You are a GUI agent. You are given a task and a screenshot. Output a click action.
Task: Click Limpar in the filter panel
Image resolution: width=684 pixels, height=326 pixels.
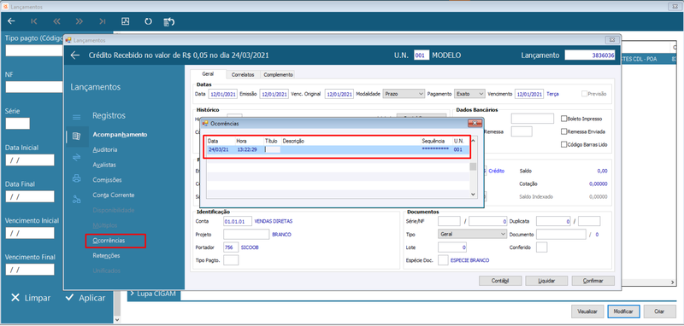coord(31,298)
